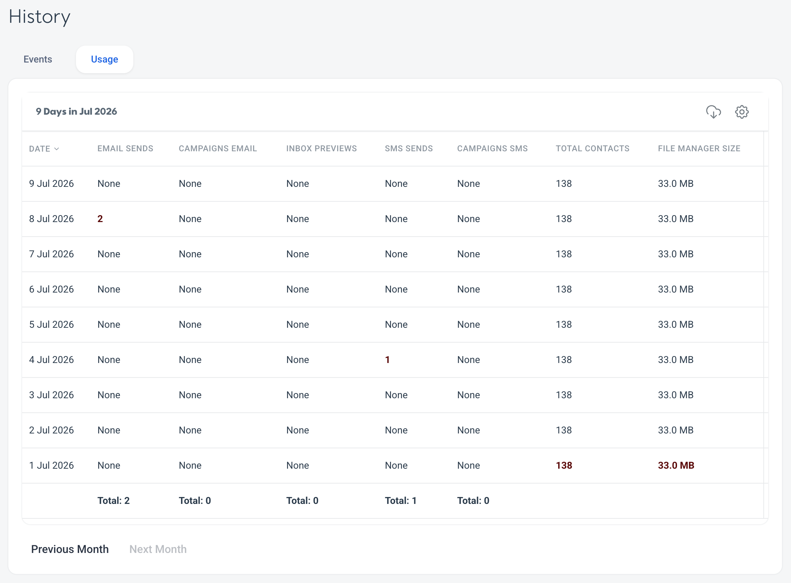This screenshot has width=791, height=583.
Task: Click inbox previews None on 3 Jul row
Action: (x=297, y=395)
